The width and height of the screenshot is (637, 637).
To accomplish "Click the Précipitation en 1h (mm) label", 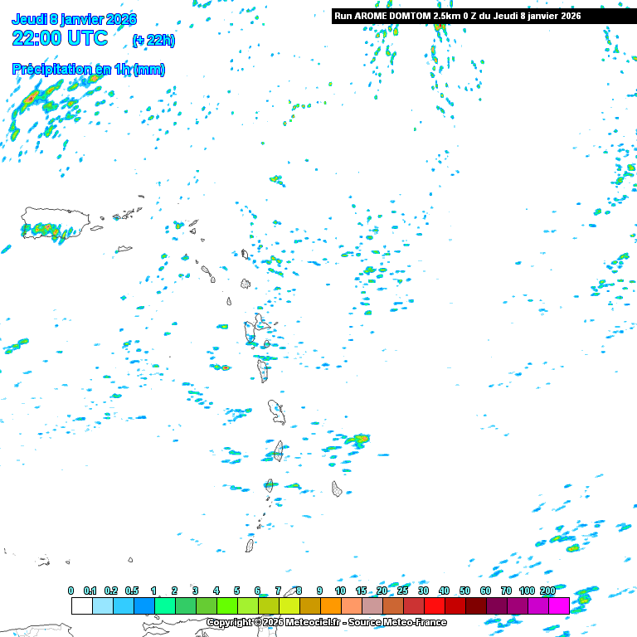I will coord(88,70).
